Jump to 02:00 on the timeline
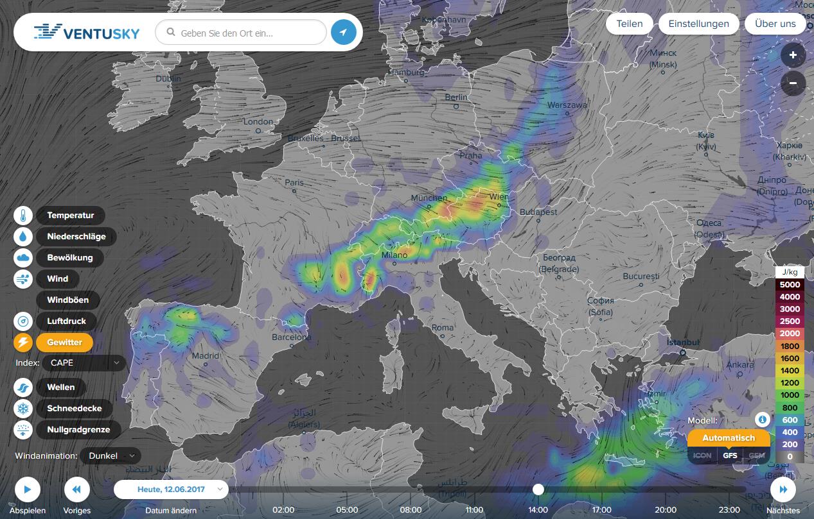 tap(283, 510)
